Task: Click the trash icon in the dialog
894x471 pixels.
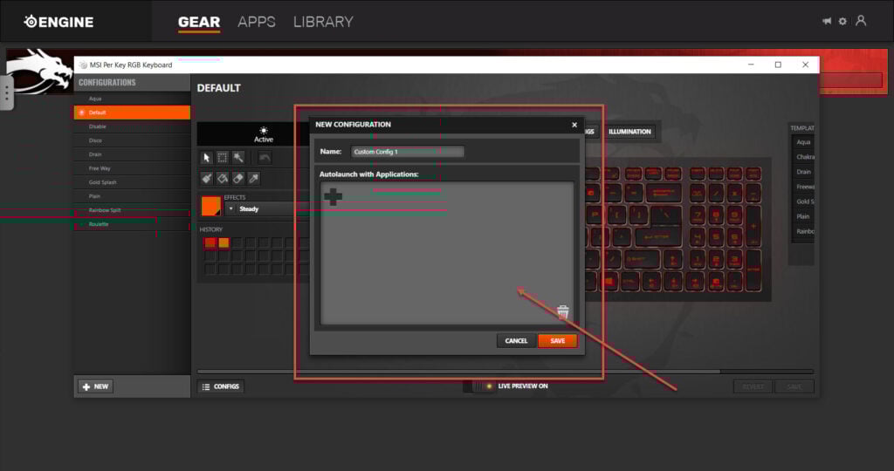Action: [563, 312]
